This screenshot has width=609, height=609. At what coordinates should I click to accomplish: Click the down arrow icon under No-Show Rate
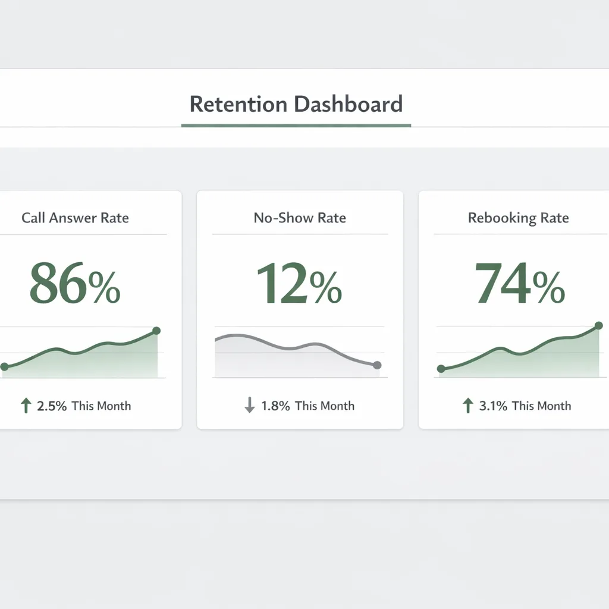click(x=249, y=406)
